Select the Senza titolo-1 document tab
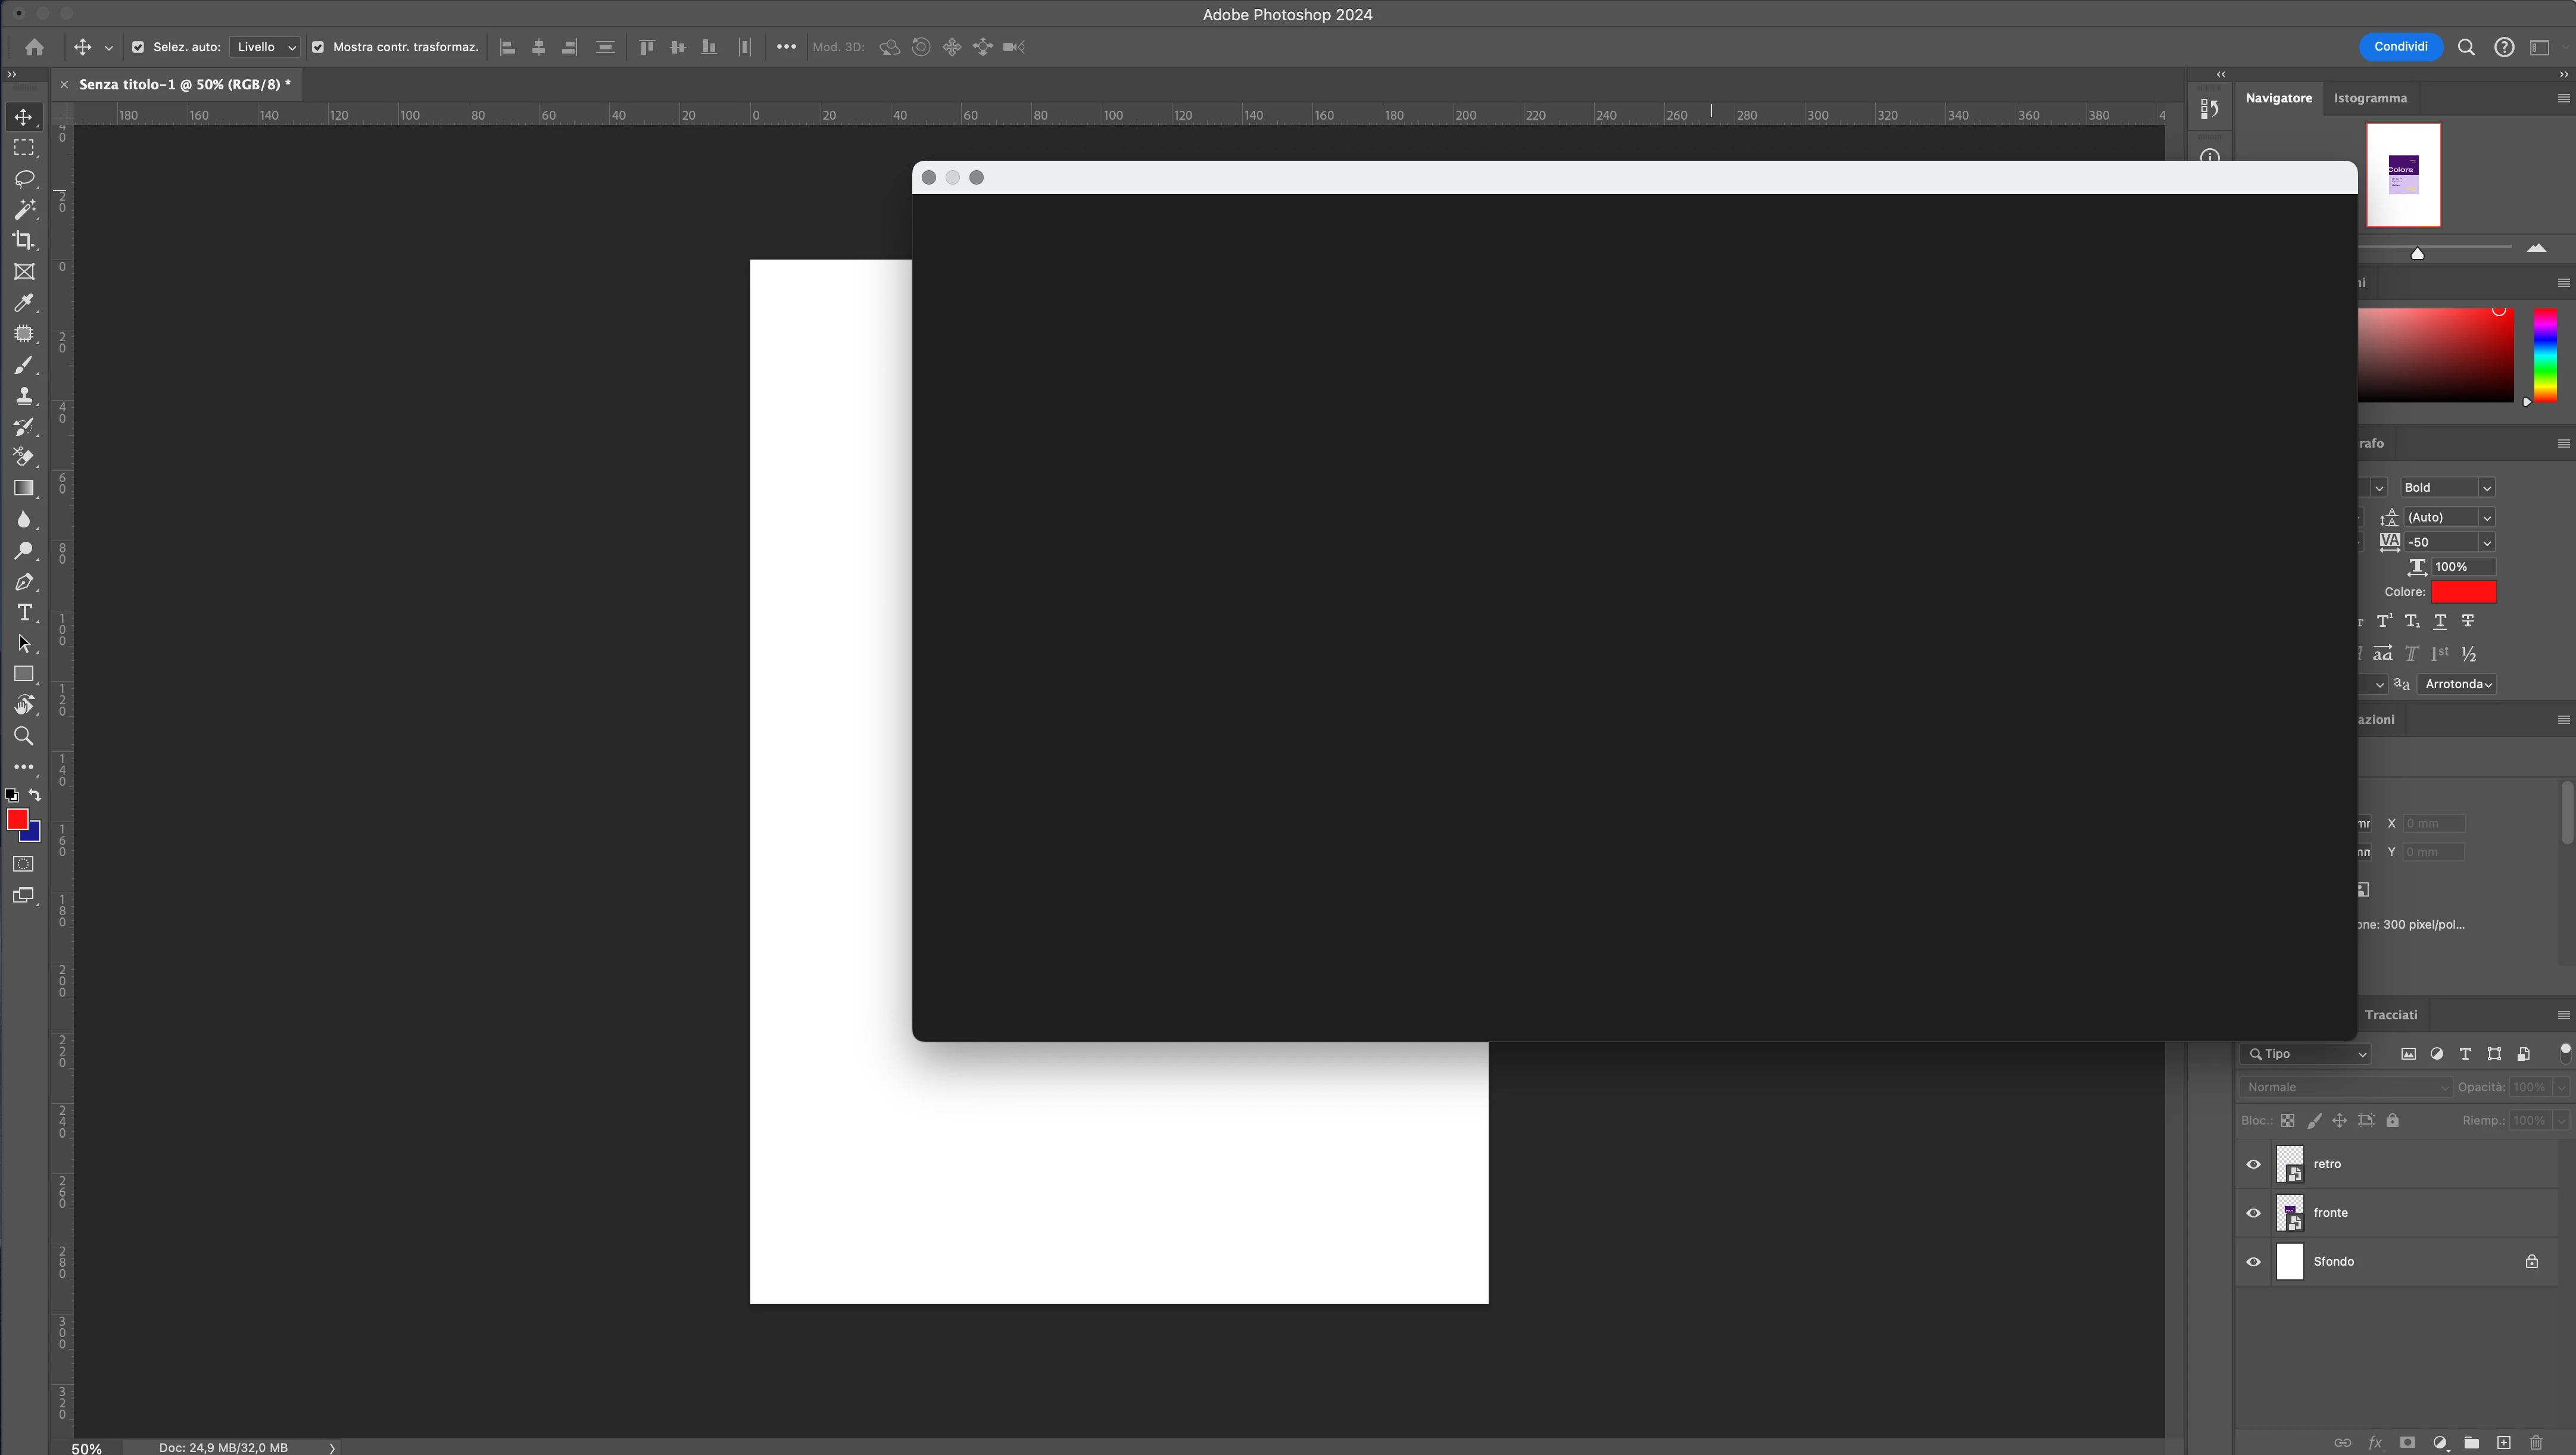2576x1455 pixels. pyautogui.click(x=184, y=85)
